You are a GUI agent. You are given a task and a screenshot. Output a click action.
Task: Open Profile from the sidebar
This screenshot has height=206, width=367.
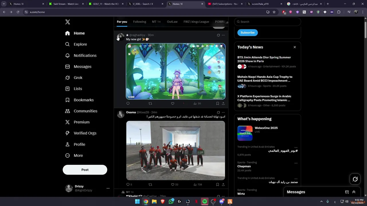pyautogui.click(x=75, y=144)
